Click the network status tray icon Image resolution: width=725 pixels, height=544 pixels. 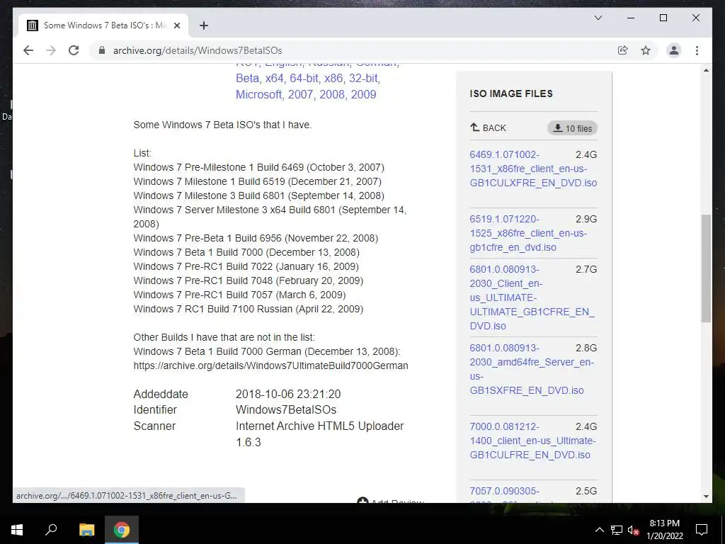pyautogui.click(x=616, y=530)
